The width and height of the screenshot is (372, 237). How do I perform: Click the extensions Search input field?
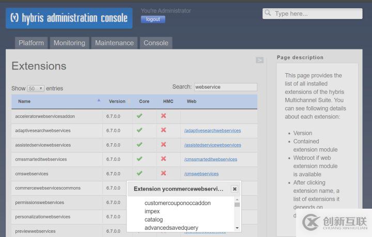(225, 87)
